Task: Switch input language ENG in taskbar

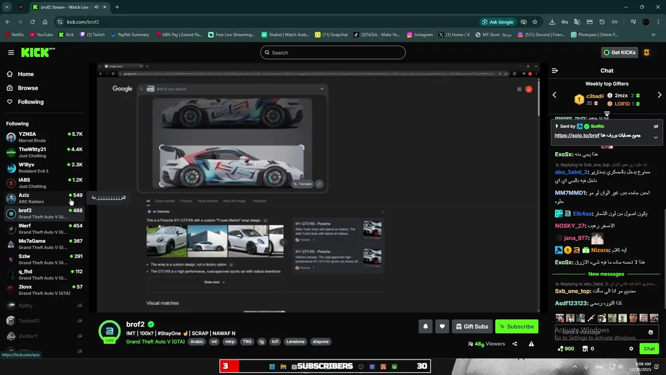Action: [x=599, y=367]
